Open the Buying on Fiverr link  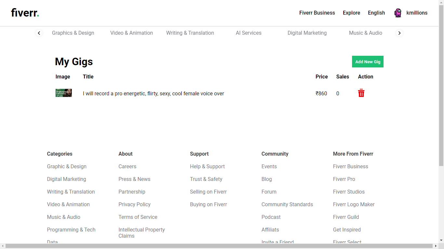click(209, 204)
